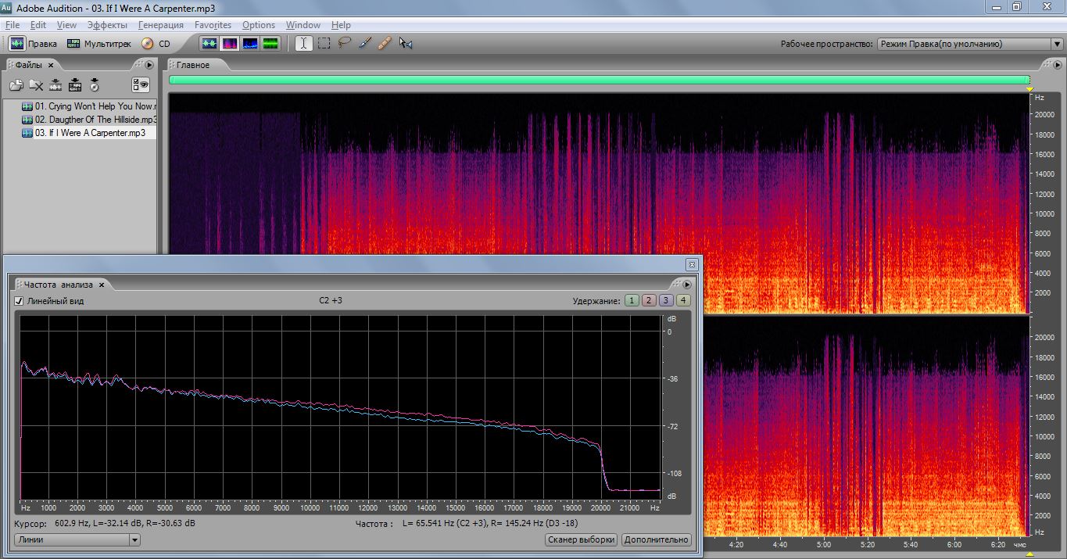The height and width of the screenshot is (559, 1067).
Task: Switch to Мультитрек view
Action: pyautogui.click(x=99, y=44)
